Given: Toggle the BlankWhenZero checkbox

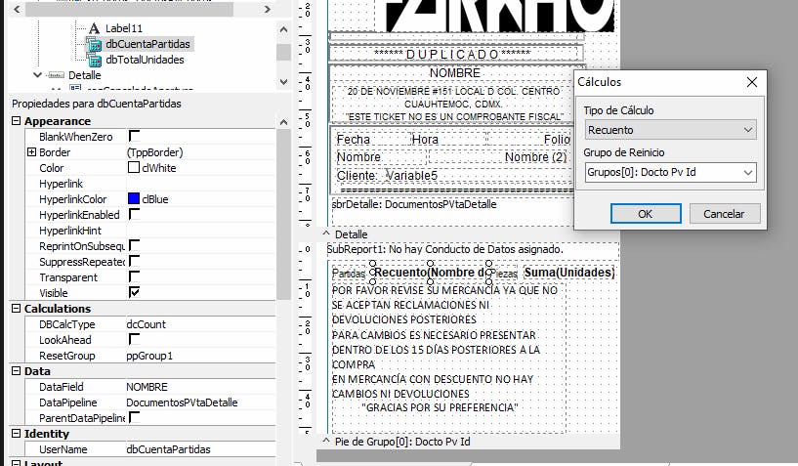Looking at the screenshot, I should 134,136.
